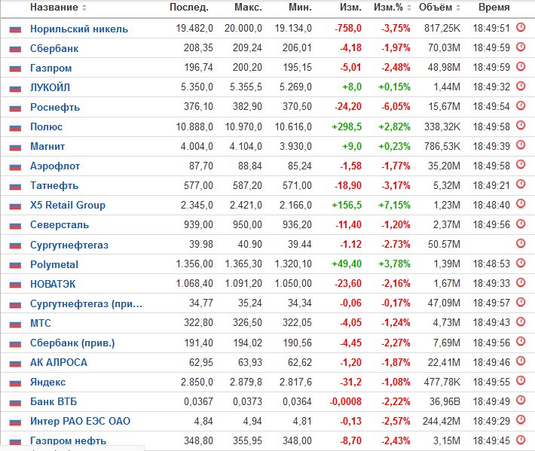535x451 pixels.
Task: Open Роснефть stock link
Action: click(55, 108)
